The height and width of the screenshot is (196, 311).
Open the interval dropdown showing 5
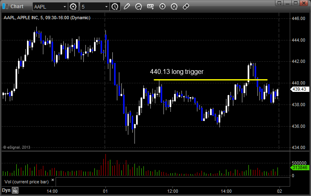tap(107, 7)
